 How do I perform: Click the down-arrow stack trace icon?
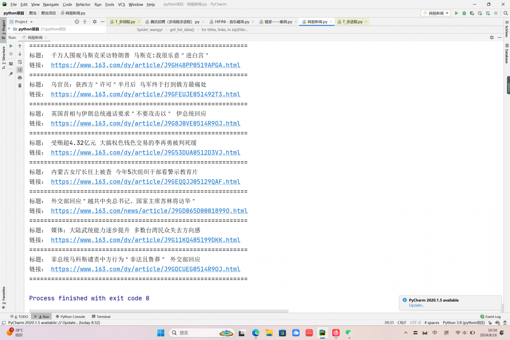20,54
